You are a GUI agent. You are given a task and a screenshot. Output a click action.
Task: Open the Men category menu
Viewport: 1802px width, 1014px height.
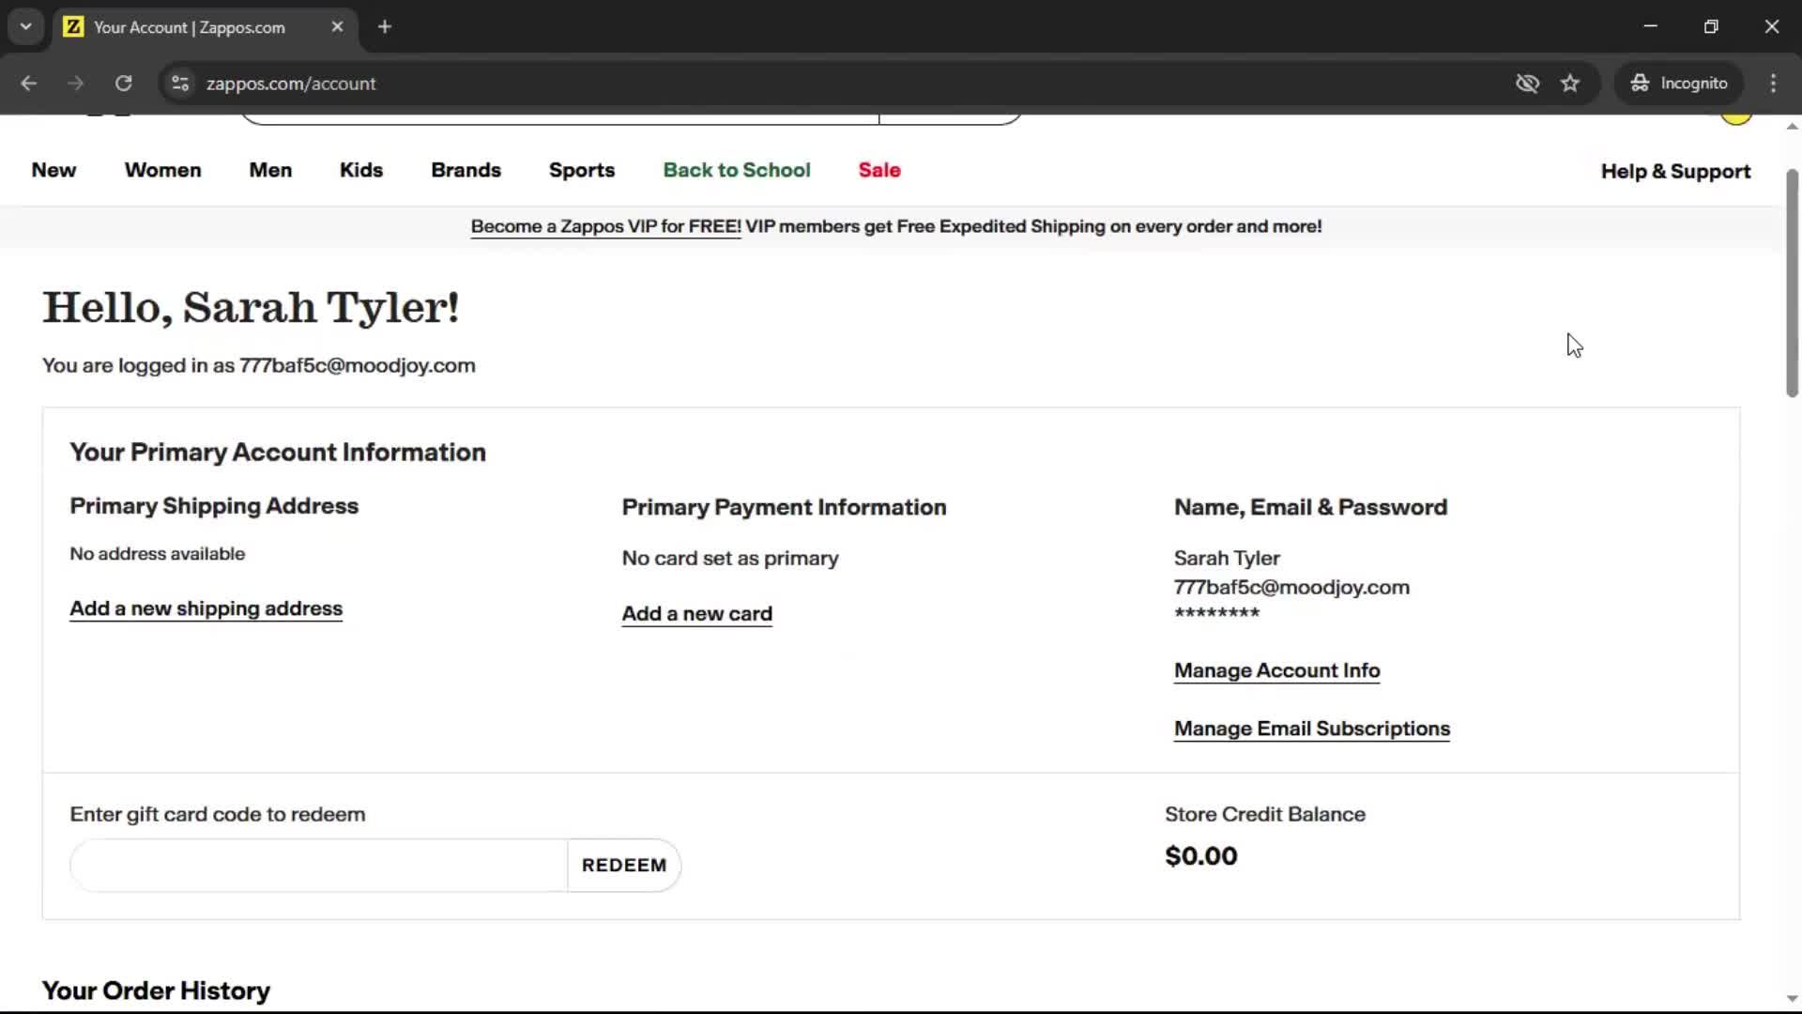coord(270,170)
